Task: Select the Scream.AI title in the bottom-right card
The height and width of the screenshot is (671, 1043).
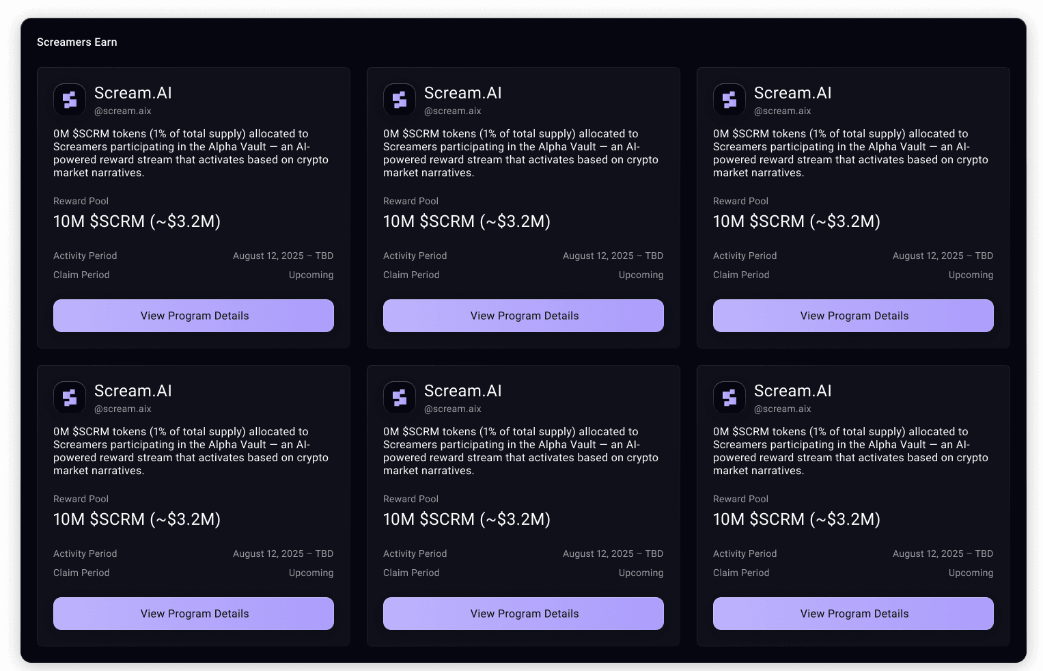Action: click(793, 391)
